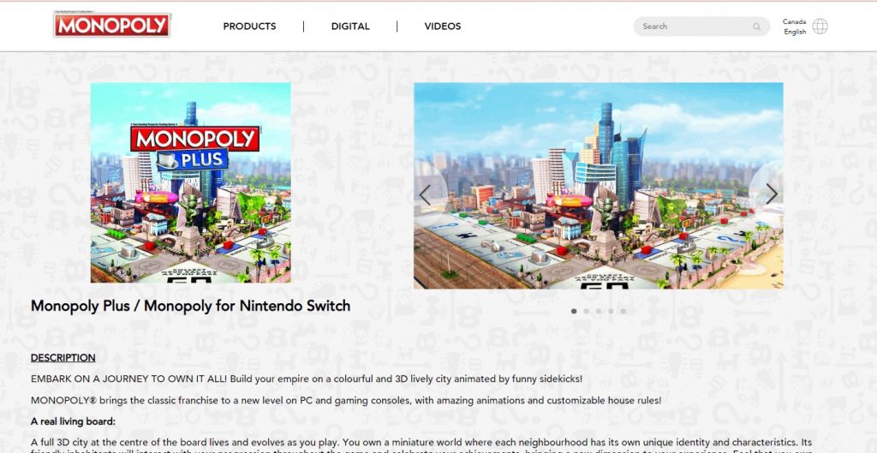Click the Monopoly Plus for Nintendo Switch title
This screenshot has height=453, width=877.
[x=190, y=306]
